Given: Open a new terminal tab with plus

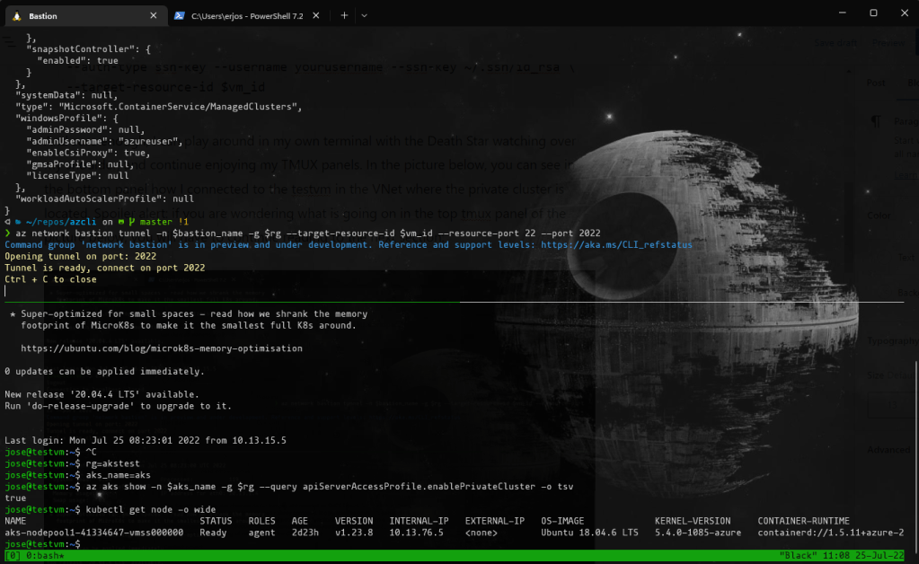Looking at the screenshot, I should point(344,15).
